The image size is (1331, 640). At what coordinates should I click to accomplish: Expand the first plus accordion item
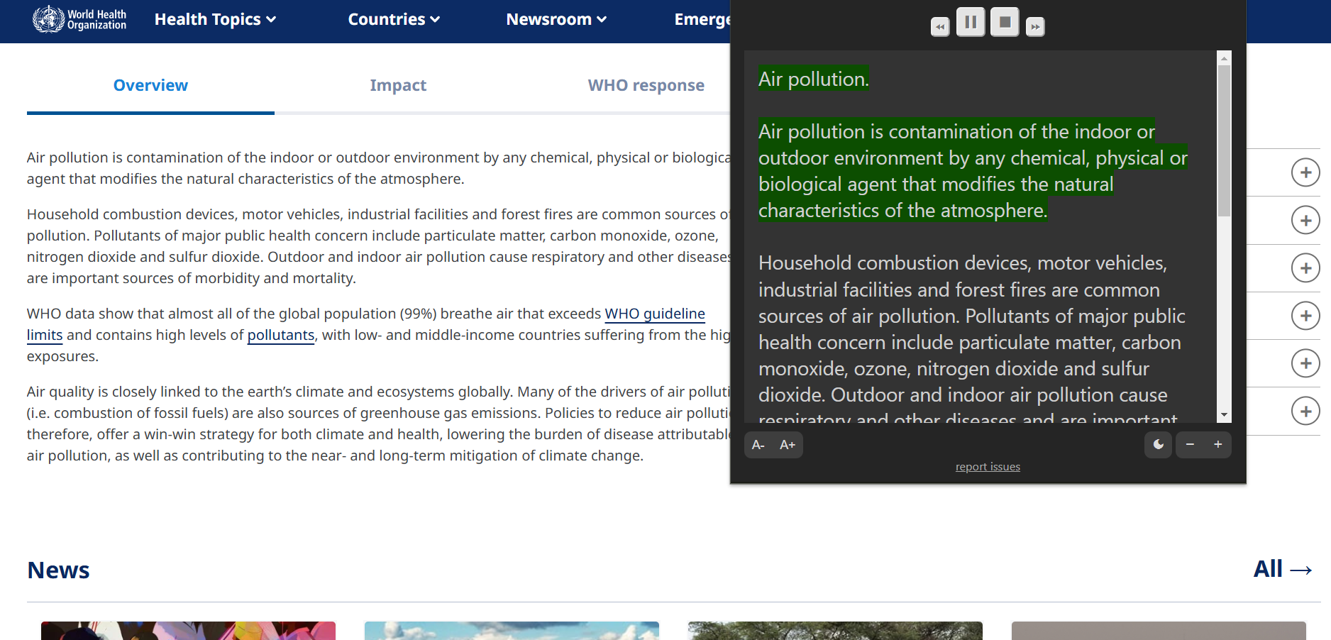coord(1305,172)
